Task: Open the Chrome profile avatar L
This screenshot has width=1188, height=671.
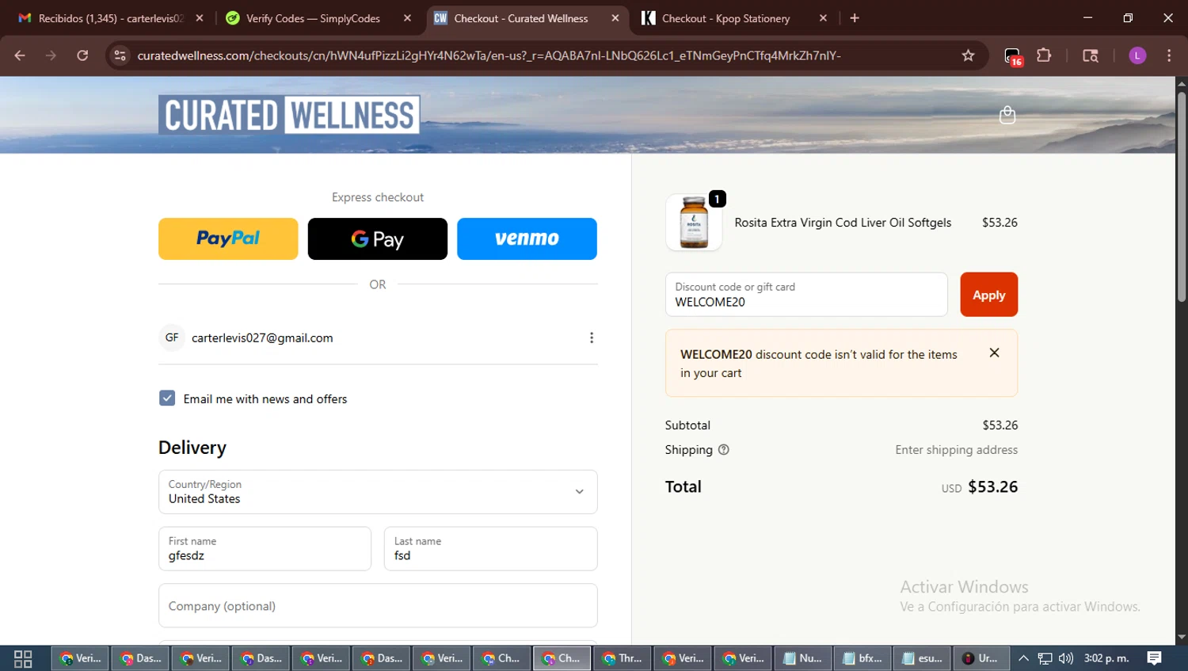Action: click(x=1137, y=55)
